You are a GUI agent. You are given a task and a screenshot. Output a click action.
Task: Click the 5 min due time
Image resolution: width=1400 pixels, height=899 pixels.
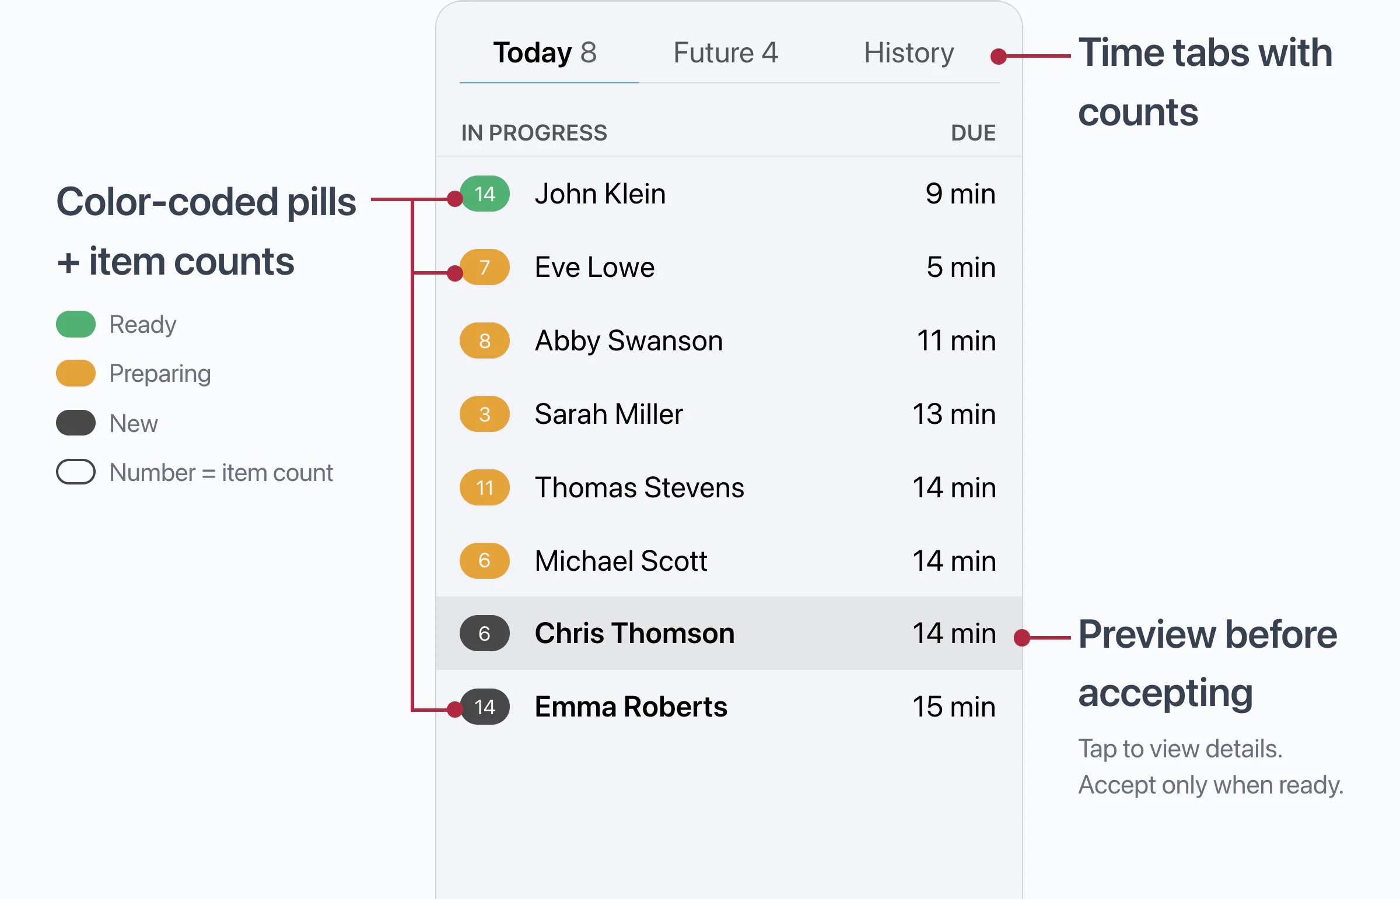(961, 268)
